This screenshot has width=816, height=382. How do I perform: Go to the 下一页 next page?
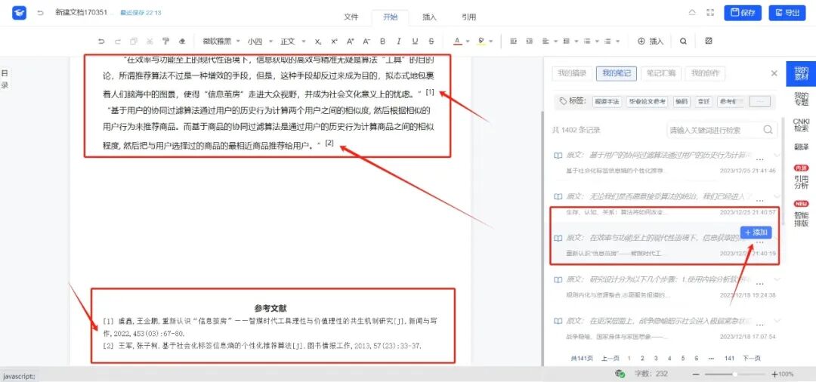pos(752,358)
